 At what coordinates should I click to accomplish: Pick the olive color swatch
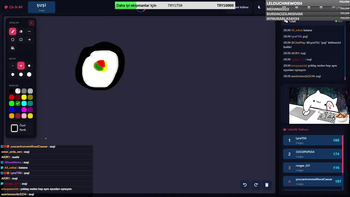[x=30, y=97]
